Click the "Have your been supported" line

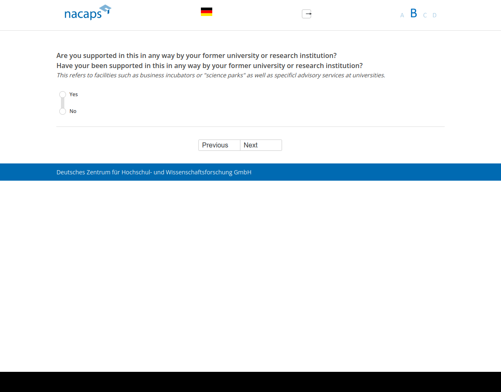tap(209, 66)
